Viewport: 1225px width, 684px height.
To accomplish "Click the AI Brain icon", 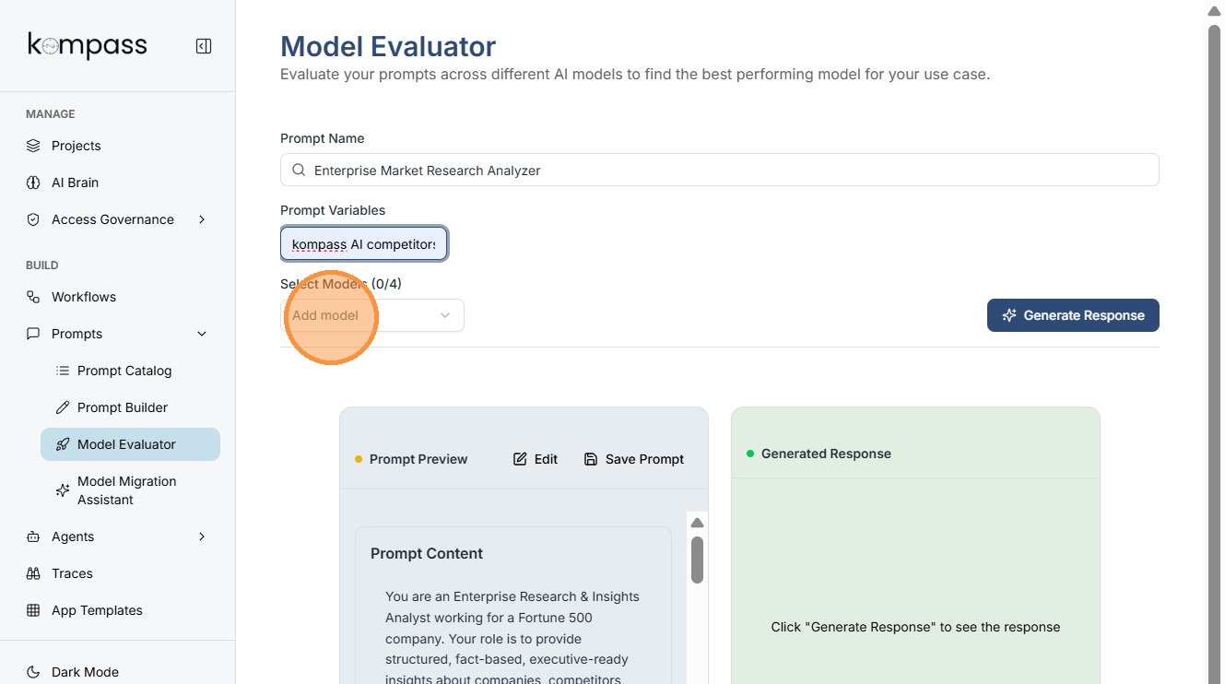I will [x=33, y=183].
